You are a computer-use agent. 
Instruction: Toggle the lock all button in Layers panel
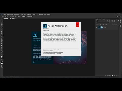click(x=106, y=25)
